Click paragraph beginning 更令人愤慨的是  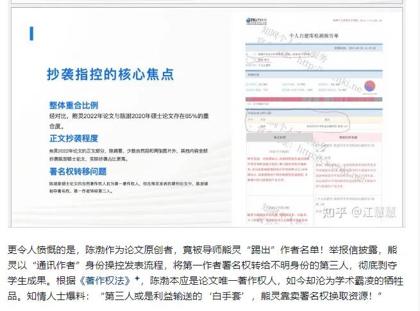point(205,273)
